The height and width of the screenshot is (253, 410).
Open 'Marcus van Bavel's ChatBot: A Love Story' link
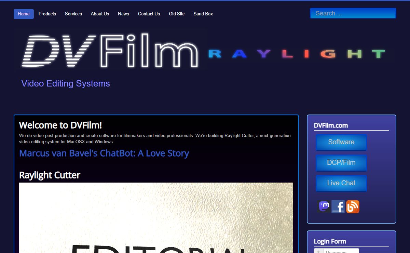point(104,153)
